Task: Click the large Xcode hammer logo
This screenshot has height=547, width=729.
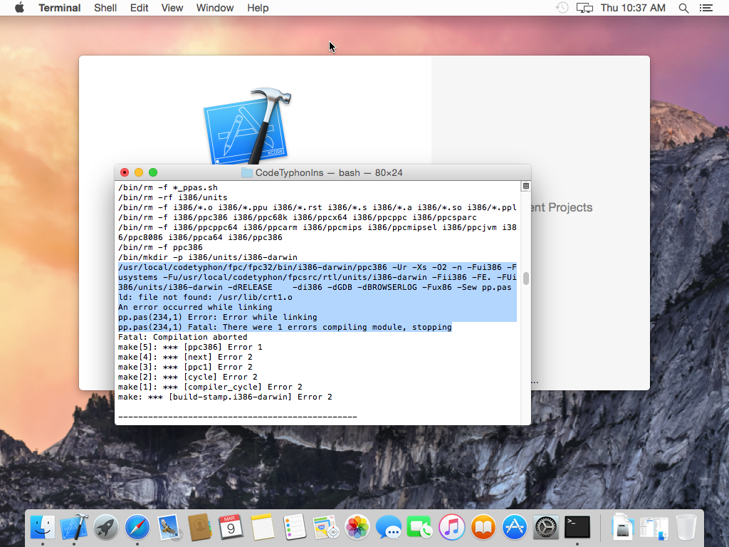Action: pyautogui.click(x=248, y=127)
